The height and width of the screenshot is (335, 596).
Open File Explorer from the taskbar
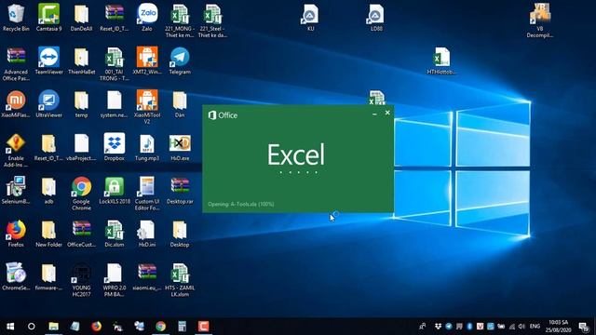click(53, 327)
